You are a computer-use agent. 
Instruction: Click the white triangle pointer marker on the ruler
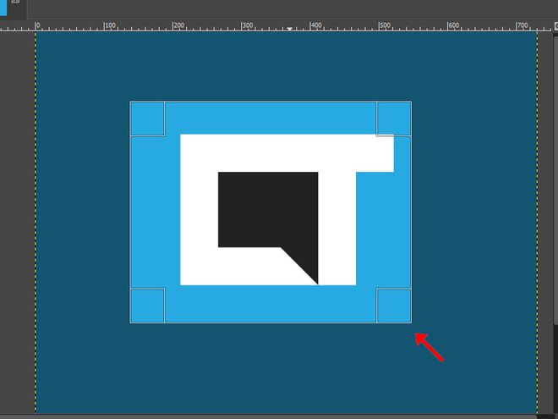click(x=290, y=29)
